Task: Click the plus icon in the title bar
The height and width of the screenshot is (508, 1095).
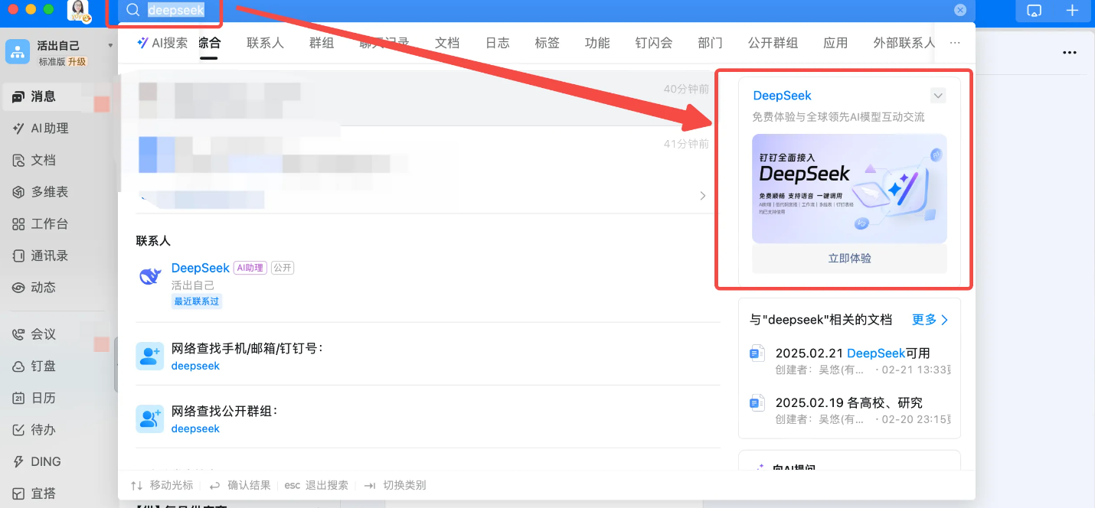Action: coord(1072,10)
